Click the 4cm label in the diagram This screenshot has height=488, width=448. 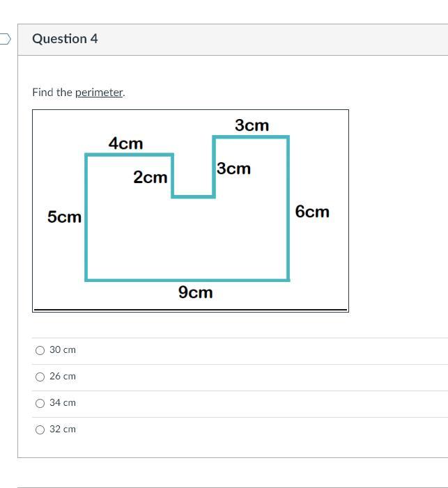click(125, 143)
